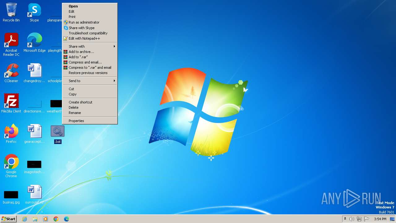
Task: Open the Recycle Bin desktop icon
Action: click(x=11, y=12)
